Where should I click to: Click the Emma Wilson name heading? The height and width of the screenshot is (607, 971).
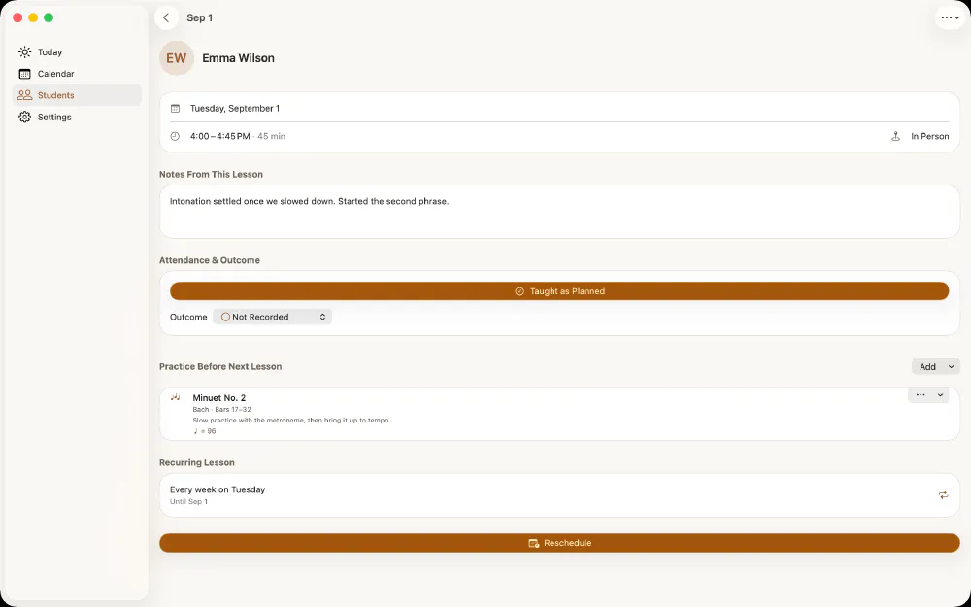tap(239, 58)
